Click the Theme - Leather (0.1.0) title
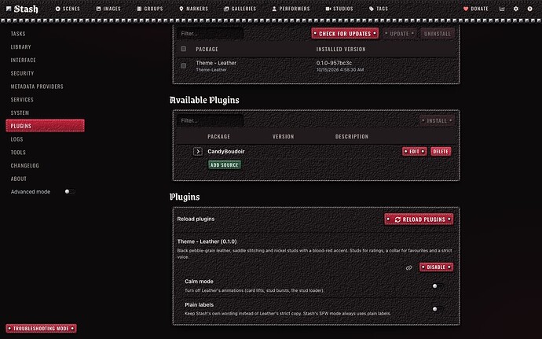This screenshot has width=542, height=339. coord(207,241)
